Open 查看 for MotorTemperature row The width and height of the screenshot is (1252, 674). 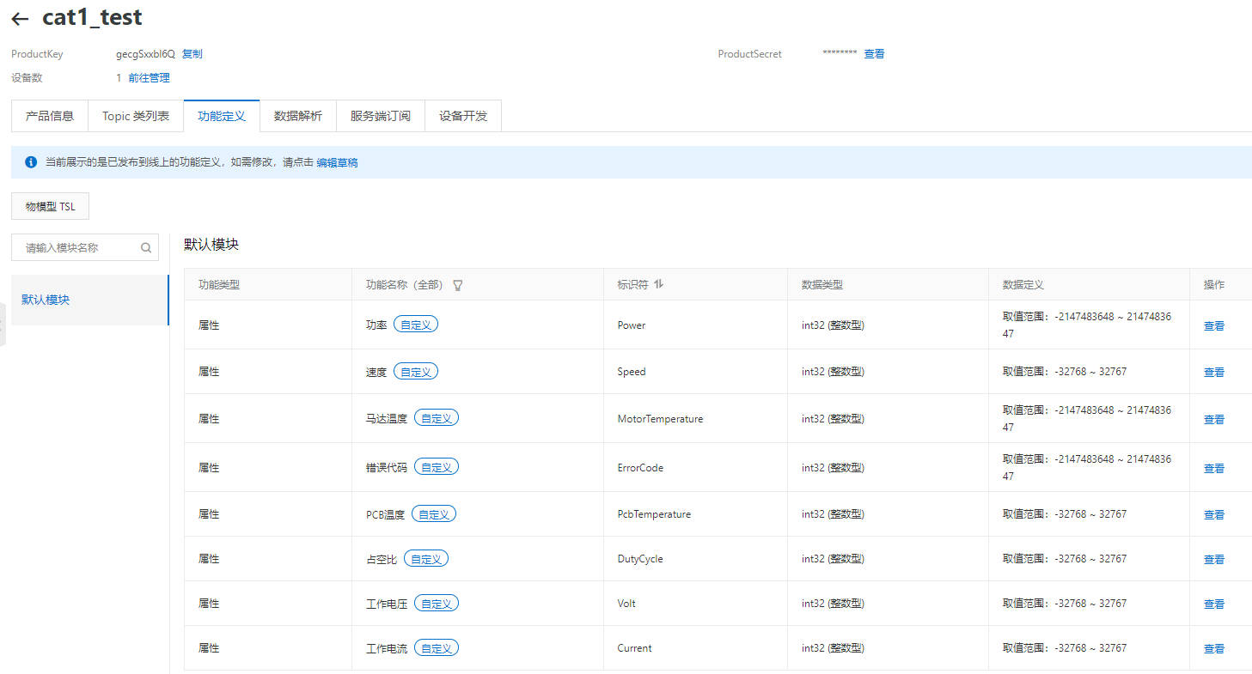click(x=1214, y=420)
